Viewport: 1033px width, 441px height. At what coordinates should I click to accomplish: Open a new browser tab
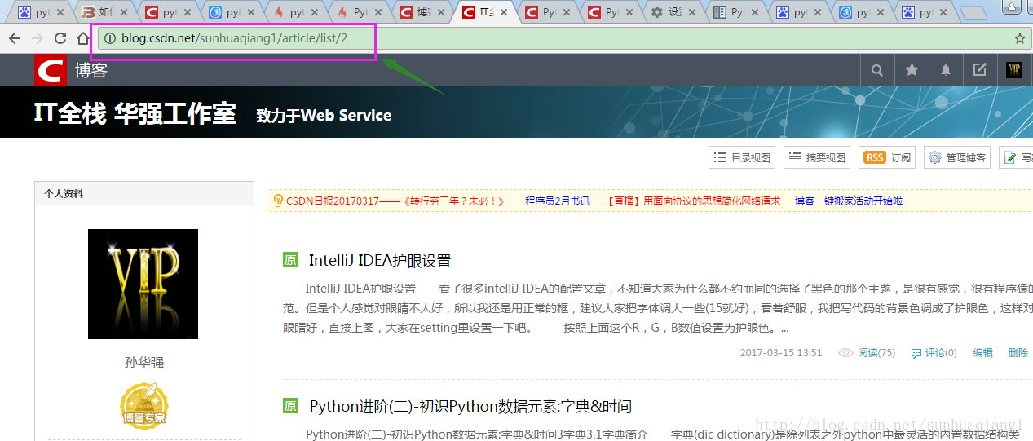(973, 13)
